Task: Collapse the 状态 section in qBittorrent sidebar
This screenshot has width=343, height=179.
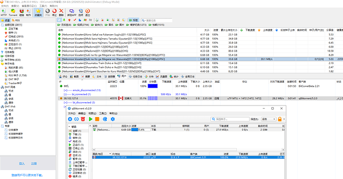Action: tap(69, 126)
